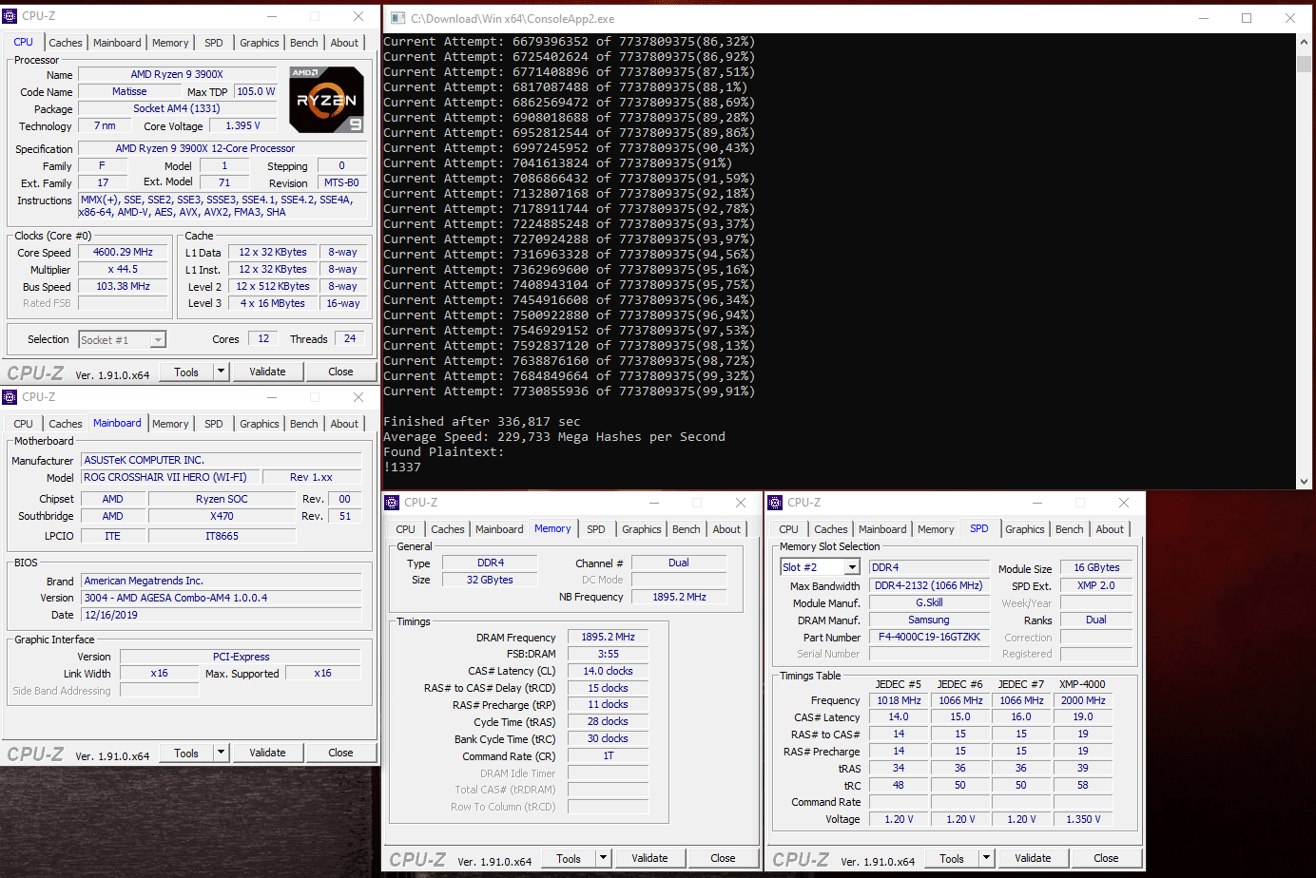Click the Core Speed value 4600.29 MHz
The height and width of the screenshot is (878, 1316).
click(123, 253)
